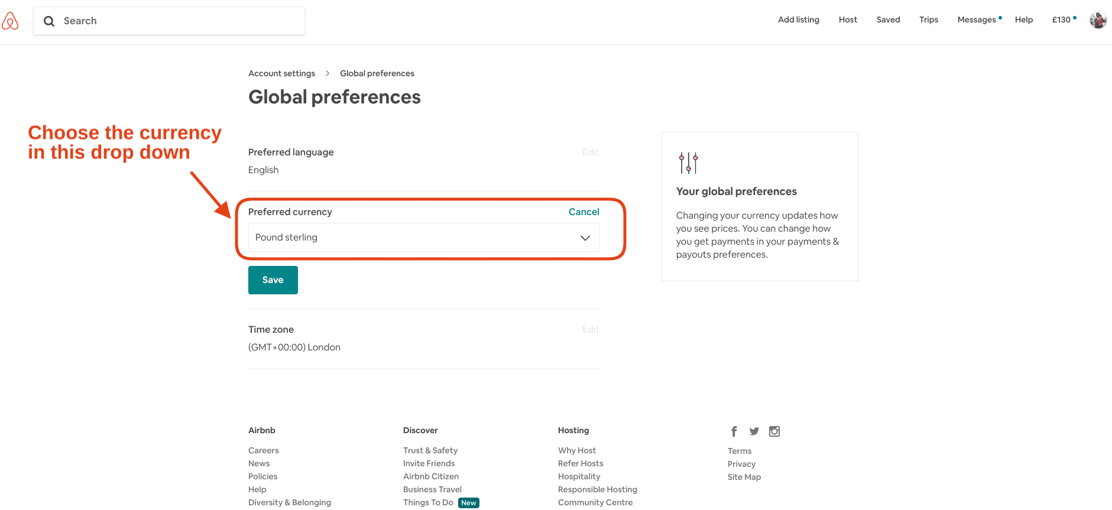
Task: Click the New badge beside Things To Do
Action: [469, 503]
